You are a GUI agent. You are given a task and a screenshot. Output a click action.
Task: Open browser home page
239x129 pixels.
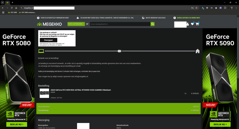point(16,8)
